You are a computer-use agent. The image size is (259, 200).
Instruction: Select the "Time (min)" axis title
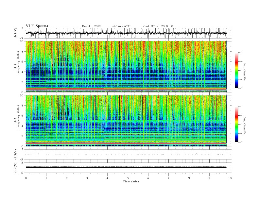point(131,181)
